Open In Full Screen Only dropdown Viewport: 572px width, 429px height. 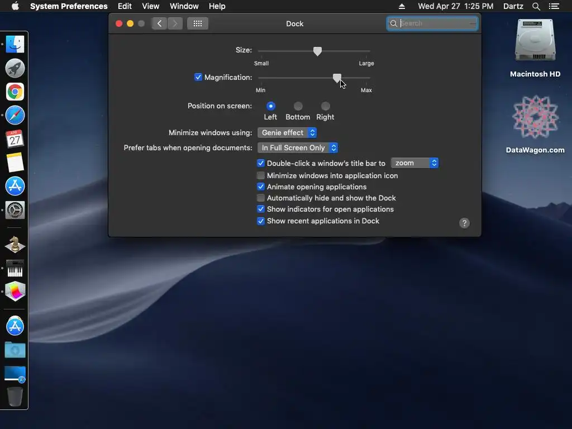point(298,147)
